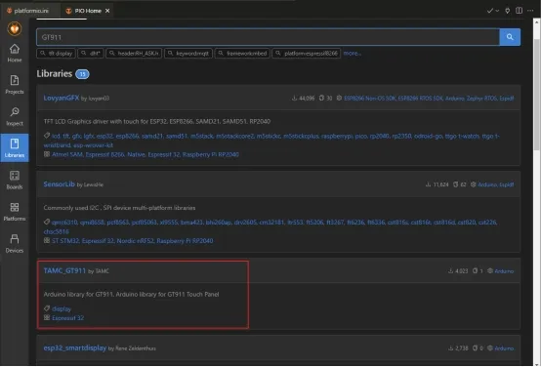The width and height of the screenshot is (541, 367).
Task: Go to Projects in the sidebar
Action: click(15, 85)
